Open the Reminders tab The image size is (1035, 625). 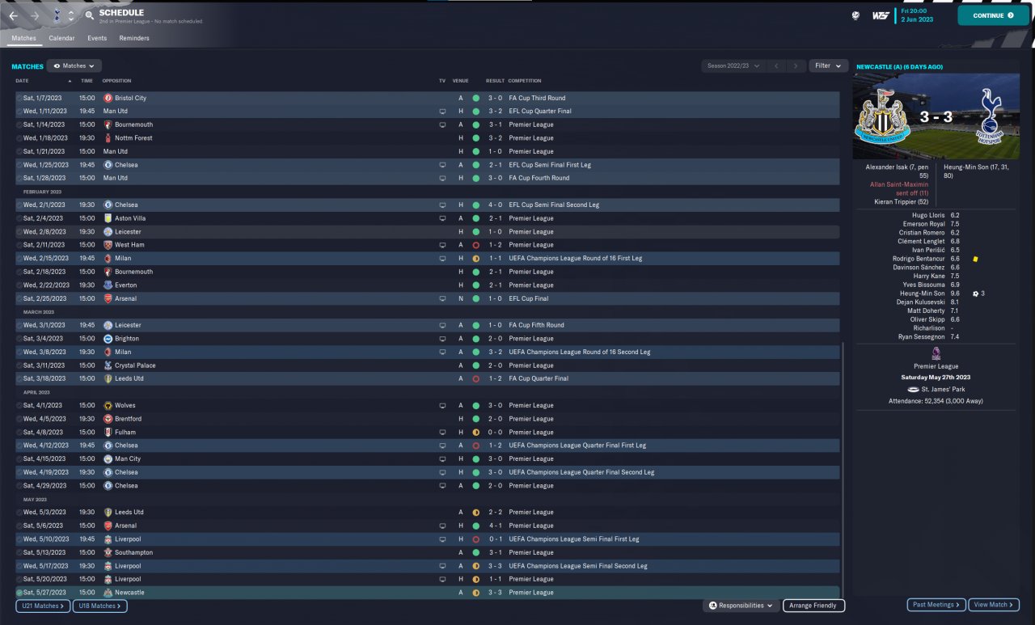pyautogui.click(x=134, y=38)
